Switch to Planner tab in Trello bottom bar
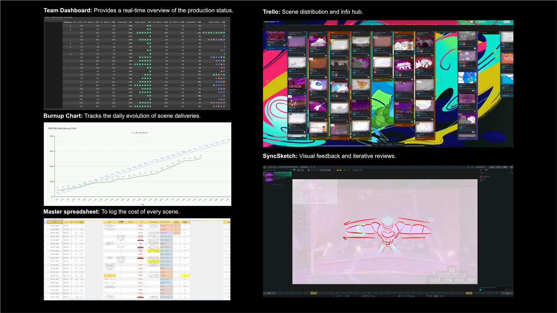This screenshot has height=313, width=557. tap(382, 144)
